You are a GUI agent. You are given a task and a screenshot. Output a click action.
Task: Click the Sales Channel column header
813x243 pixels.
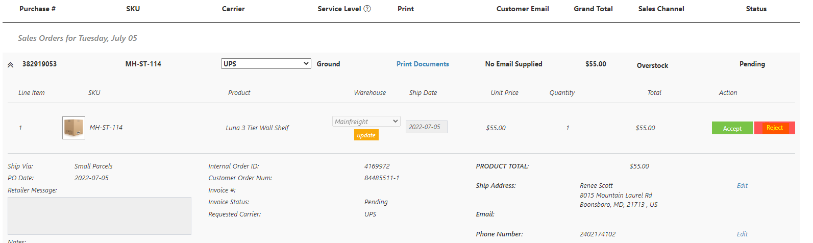click(x=661, y=9)
